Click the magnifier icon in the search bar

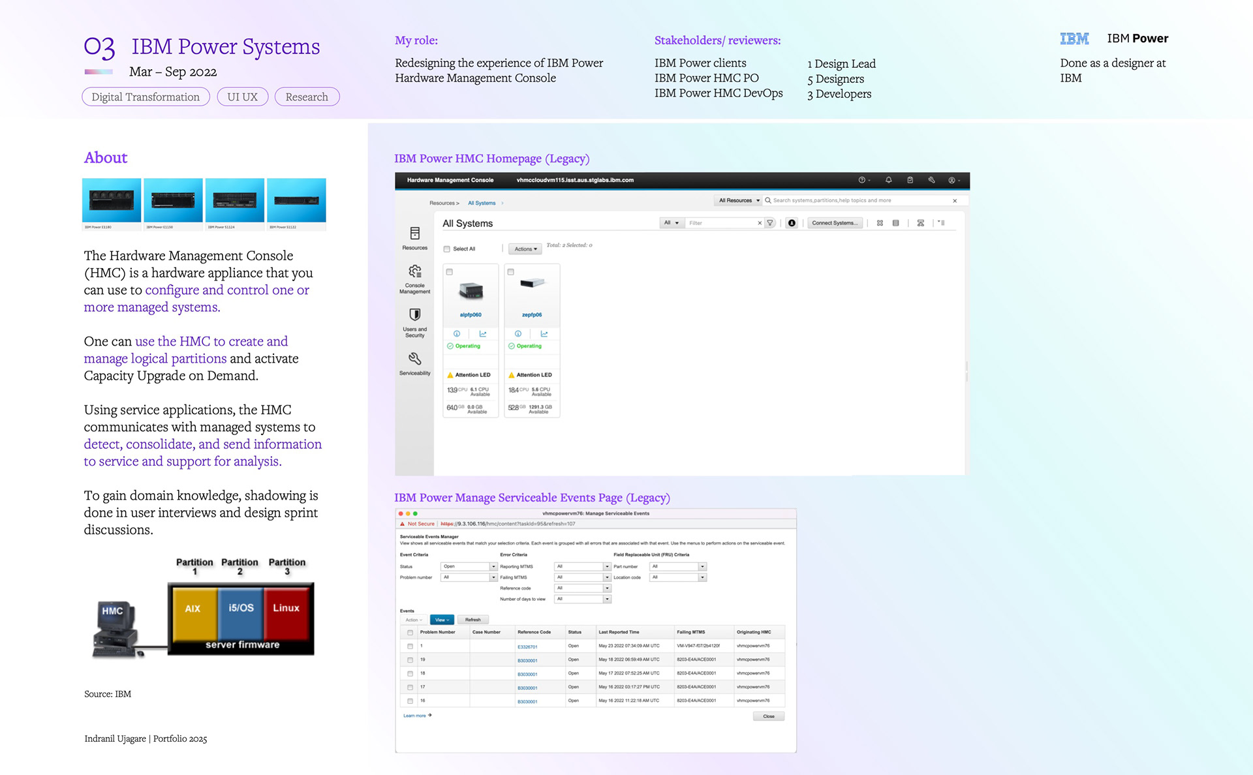click(768, 201)
